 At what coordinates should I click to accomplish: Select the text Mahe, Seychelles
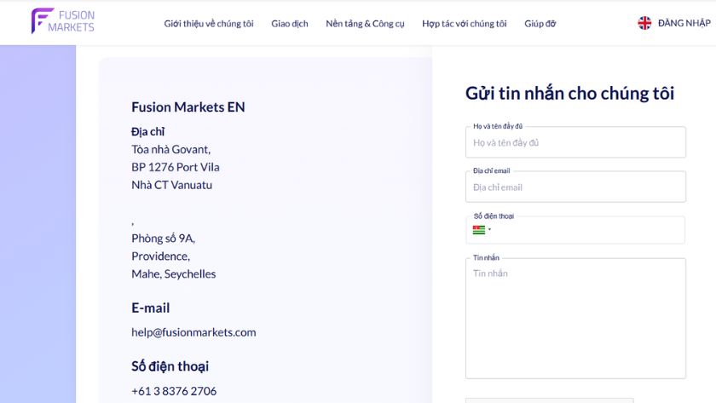pos(174,273)
